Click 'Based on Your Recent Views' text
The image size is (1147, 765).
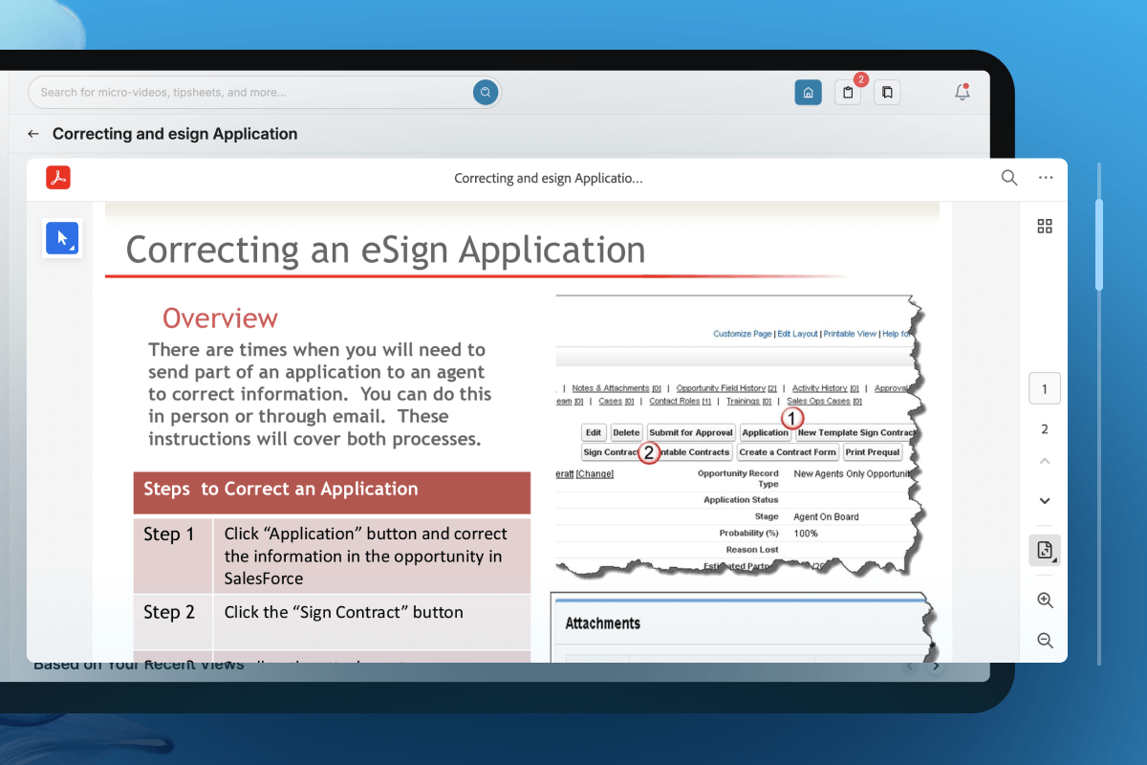139,665
